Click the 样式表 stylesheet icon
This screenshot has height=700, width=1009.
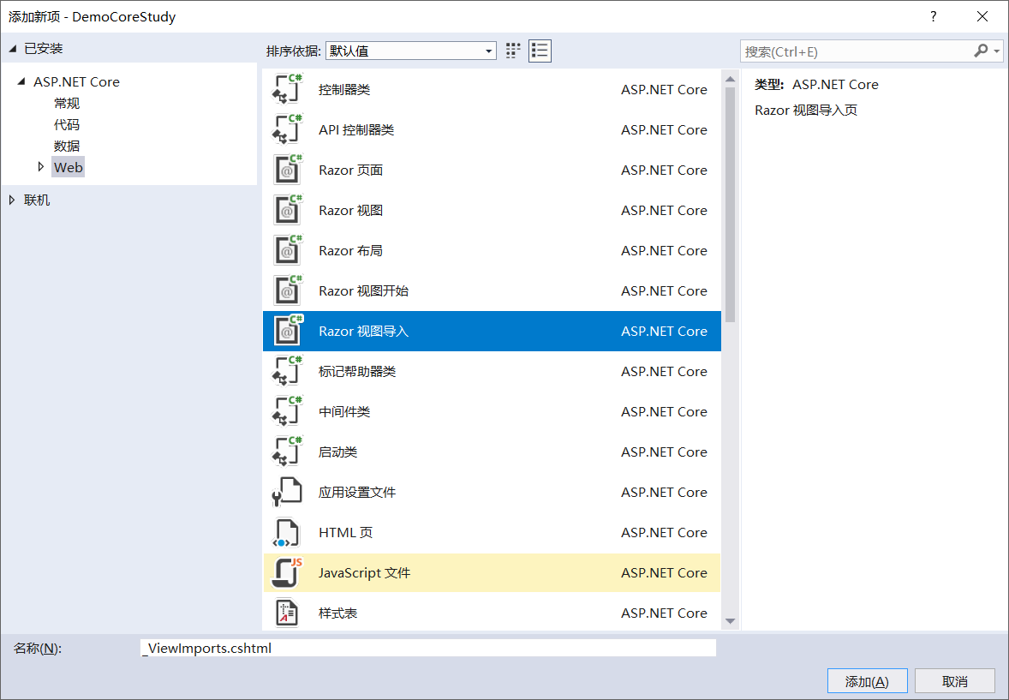287,613
